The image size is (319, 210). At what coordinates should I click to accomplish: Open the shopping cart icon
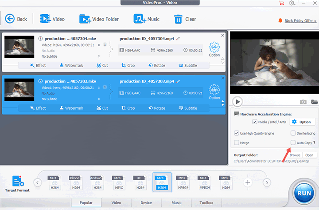click(281, 3)
